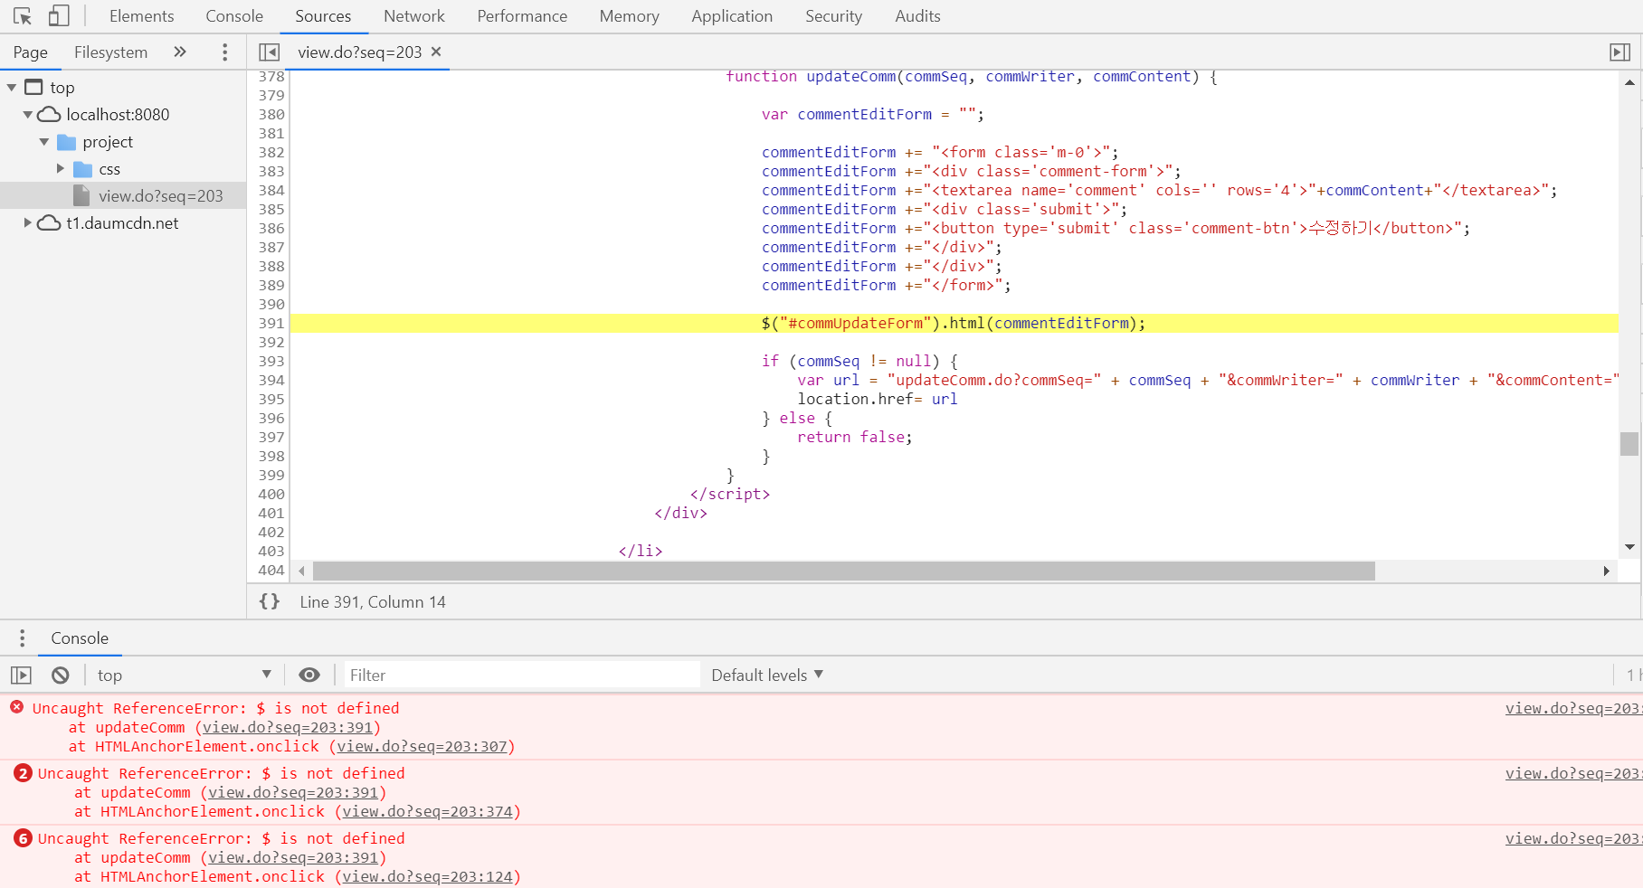Image resolution: width=1643 pixels, height=888 pixels.
Task: Collapse the top frame tree node
Action: 12,88
